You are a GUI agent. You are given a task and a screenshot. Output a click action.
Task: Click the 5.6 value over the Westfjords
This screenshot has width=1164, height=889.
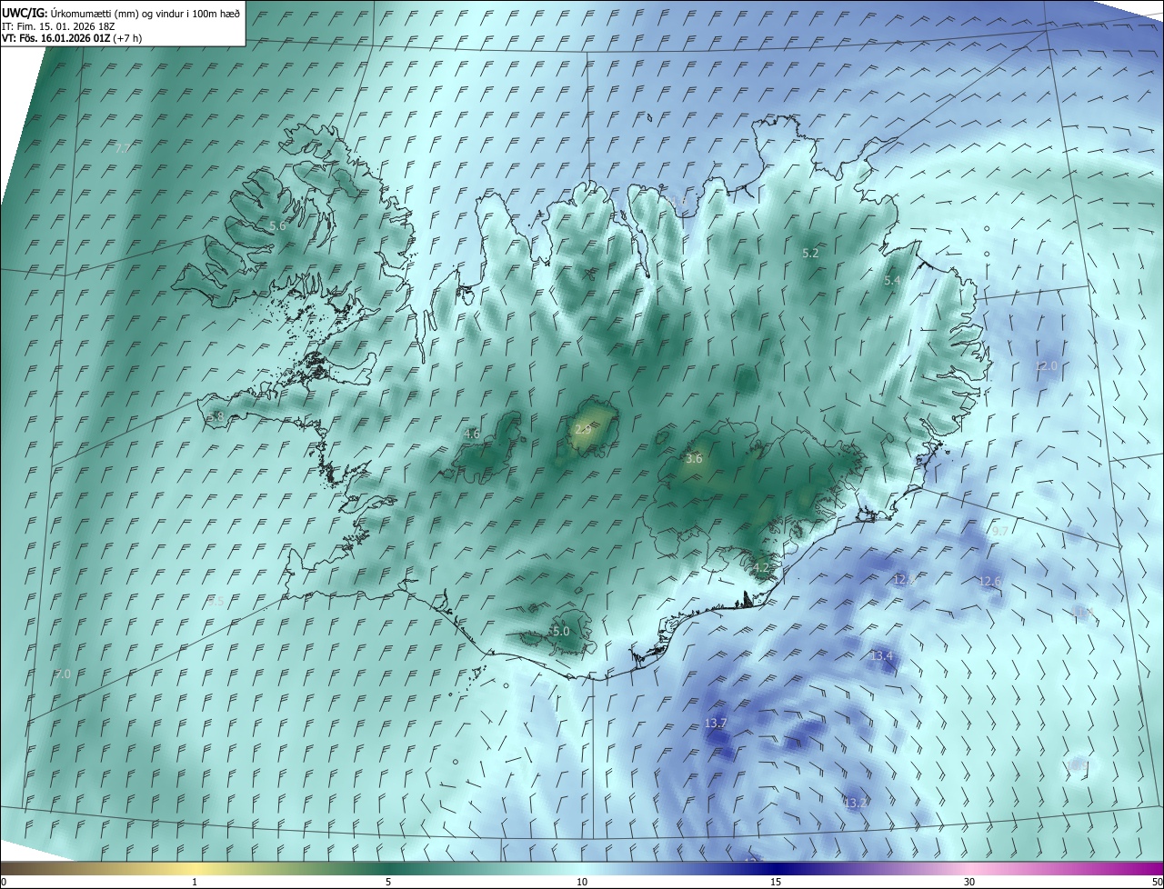(278, 225)
